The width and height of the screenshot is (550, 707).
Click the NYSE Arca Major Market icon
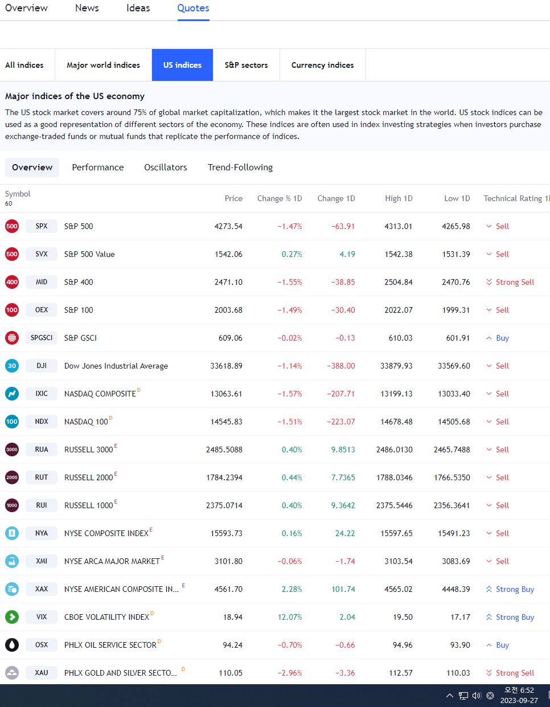click(x=12, y=561)
